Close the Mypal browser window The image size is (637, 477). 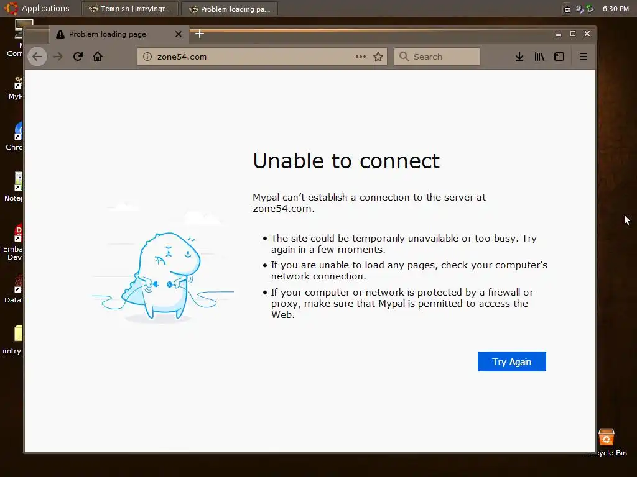[587, 34]
